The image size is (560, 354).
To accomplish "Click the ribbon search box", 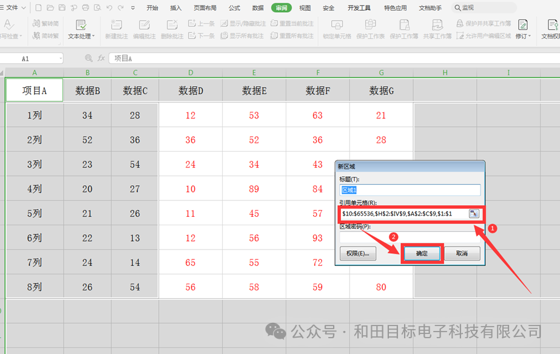I will coord(484,7).
